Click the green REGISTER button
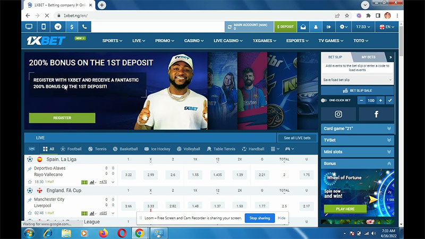The image size is (425, 239). point(62,118)
